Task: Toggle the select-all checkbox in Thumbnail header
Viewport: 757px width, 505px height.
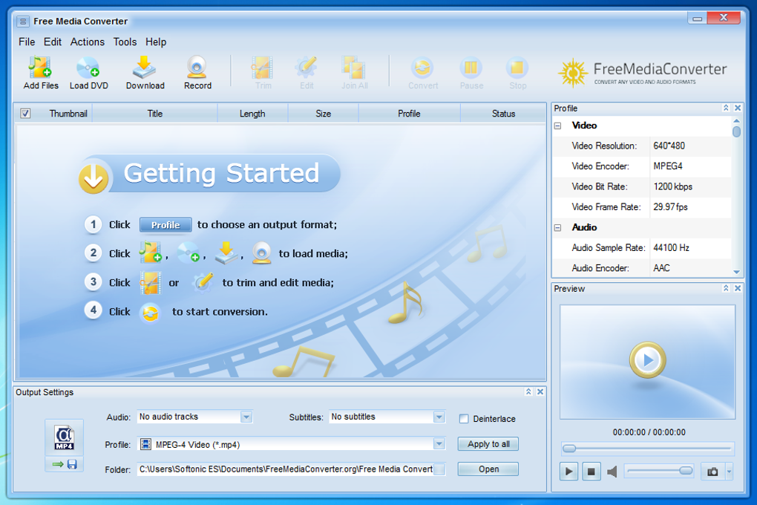Action: tap(25, 113)
